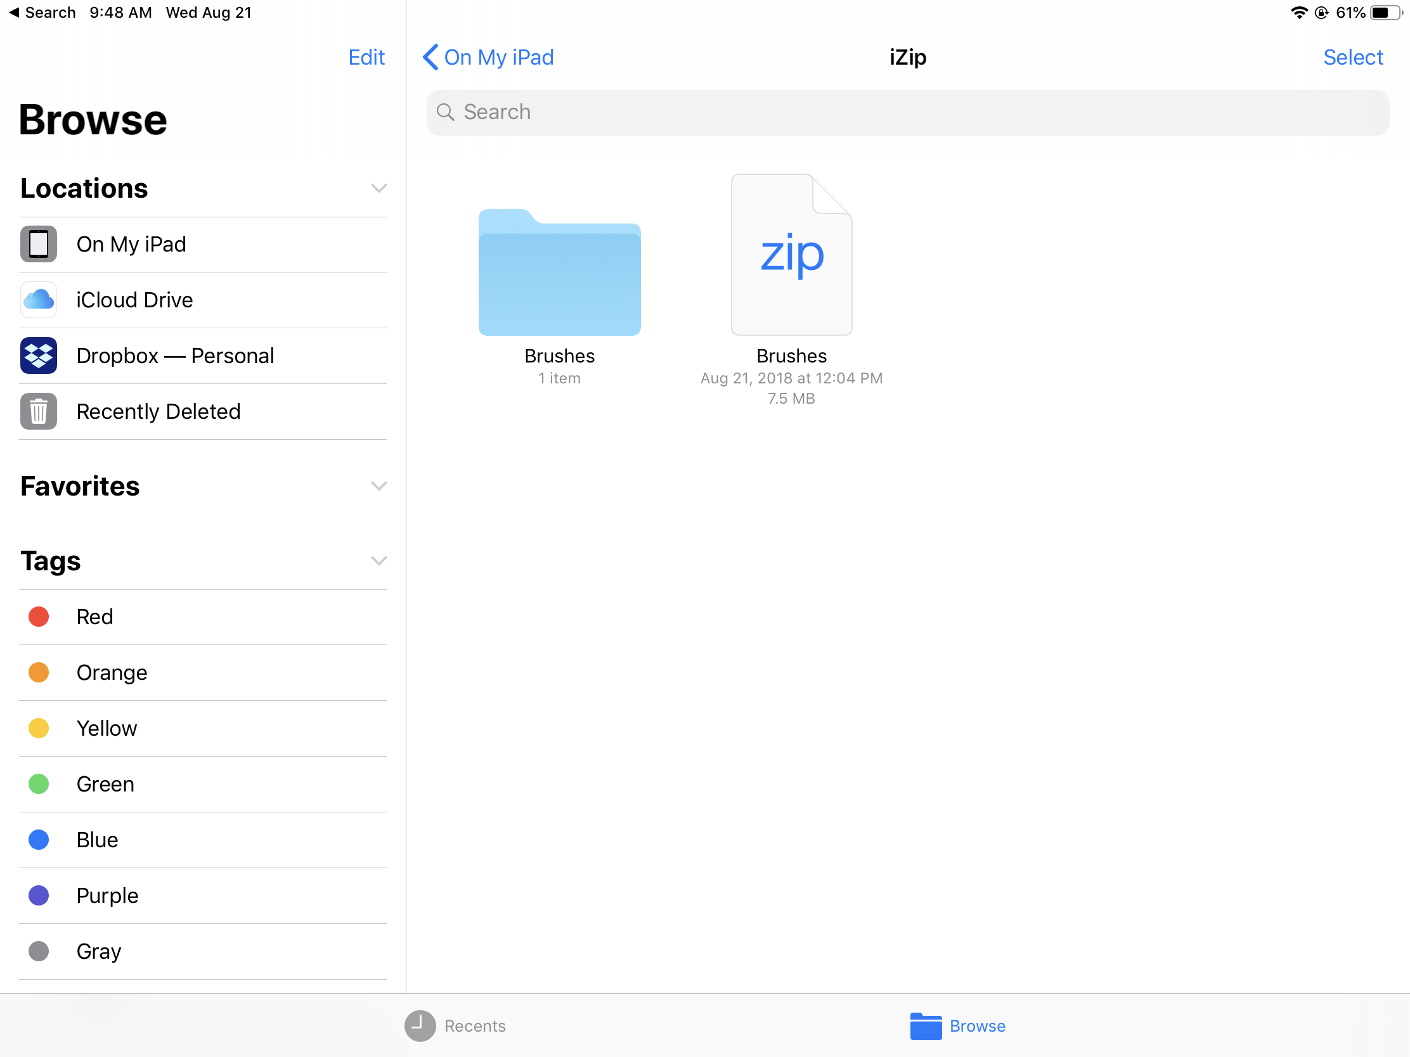The image size is (1410, 1057).
Task: Open iCloud Drive location row
Action: 204,300
